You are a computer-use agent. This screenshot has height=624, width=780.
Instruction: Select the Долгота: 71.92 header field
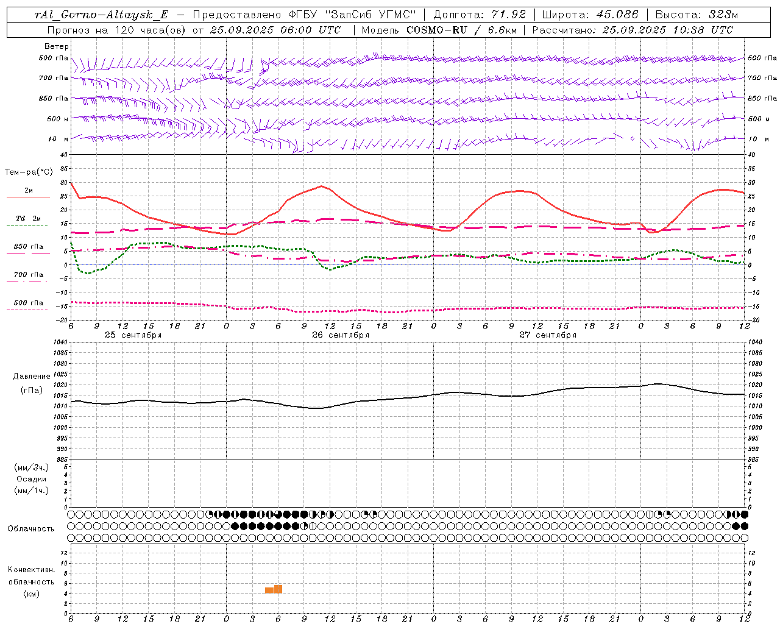click(x=479, y=15)
